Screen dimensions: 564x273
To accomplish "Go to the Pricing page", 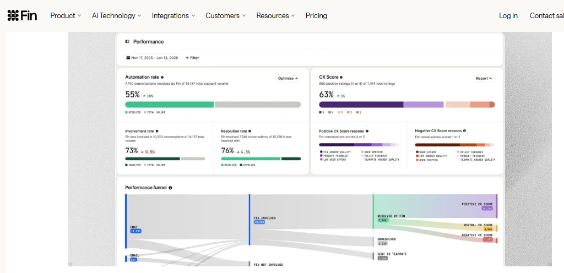I will [x=316, y=16].
